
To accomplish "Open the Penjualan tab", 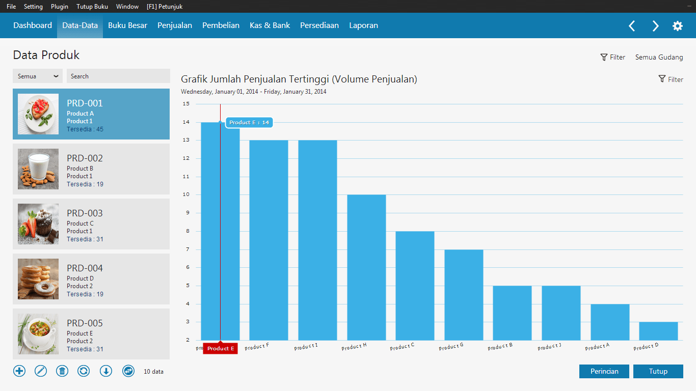I will click(175, 25).
